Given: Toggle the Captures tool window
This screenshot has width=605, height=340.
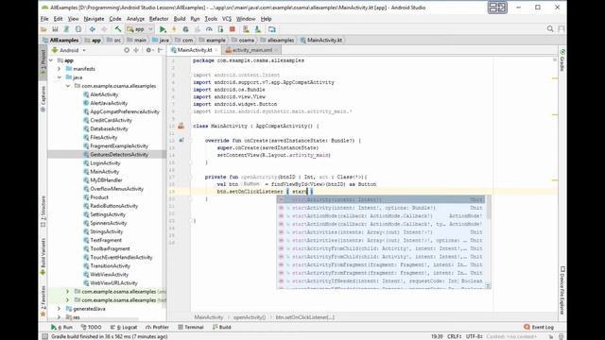Looking at the screenshot, I should 43,98.
